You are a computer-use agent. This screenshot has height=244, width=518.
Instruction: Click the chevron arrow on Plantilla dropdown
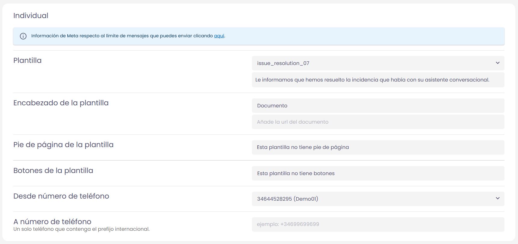(x=498, y=63)
